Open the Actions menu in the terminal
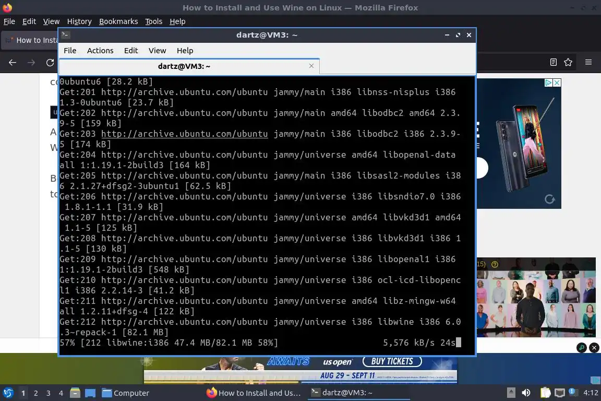 click(x=100, y=51)
